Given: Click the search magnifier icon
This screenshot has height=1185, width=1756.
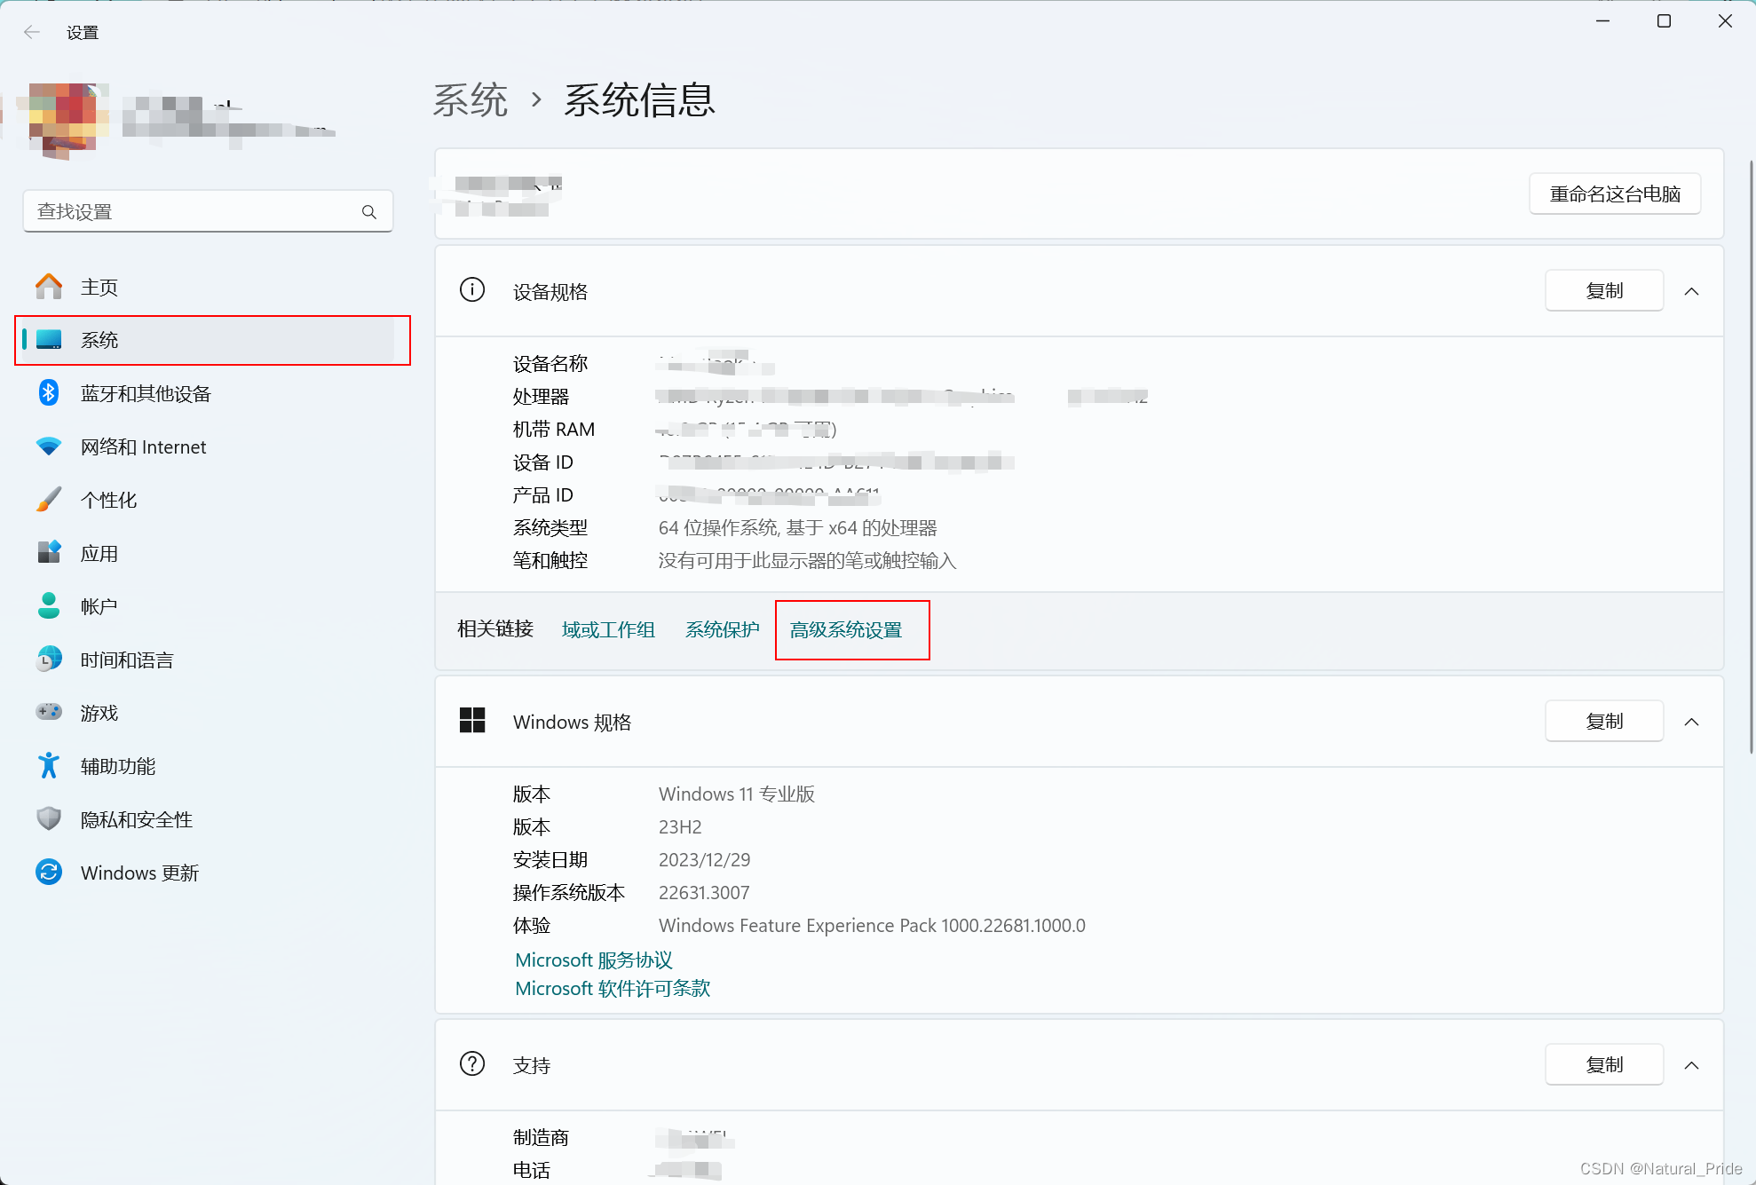Looking at the screenshot, I should coord(369,212).
